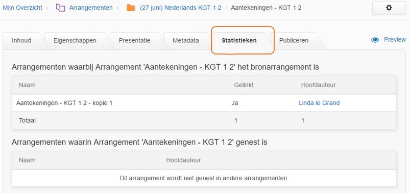Image resolution: width=409 pixels, height=193 pixels.
Task: Click the orange folder icon in breadcrumb
Action: [x=131, y=8]
